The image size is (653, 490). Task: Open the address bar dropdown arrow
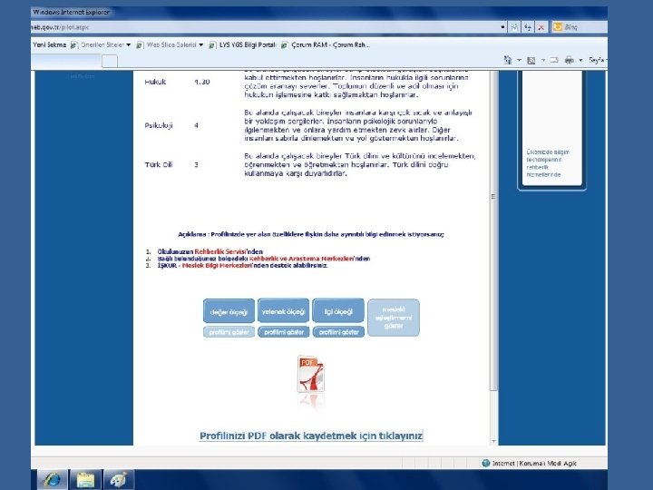(x=502, y=27)
